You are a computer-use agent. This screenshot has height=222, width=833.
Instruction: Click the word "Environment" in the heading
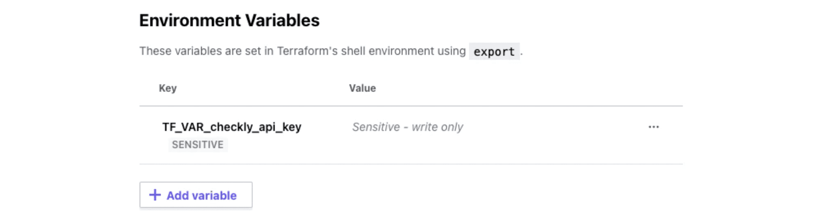click(x=190, y=20)
